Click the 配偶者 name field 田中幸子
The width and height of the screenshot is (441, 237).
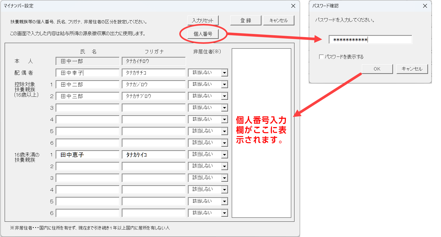(87, 73)
